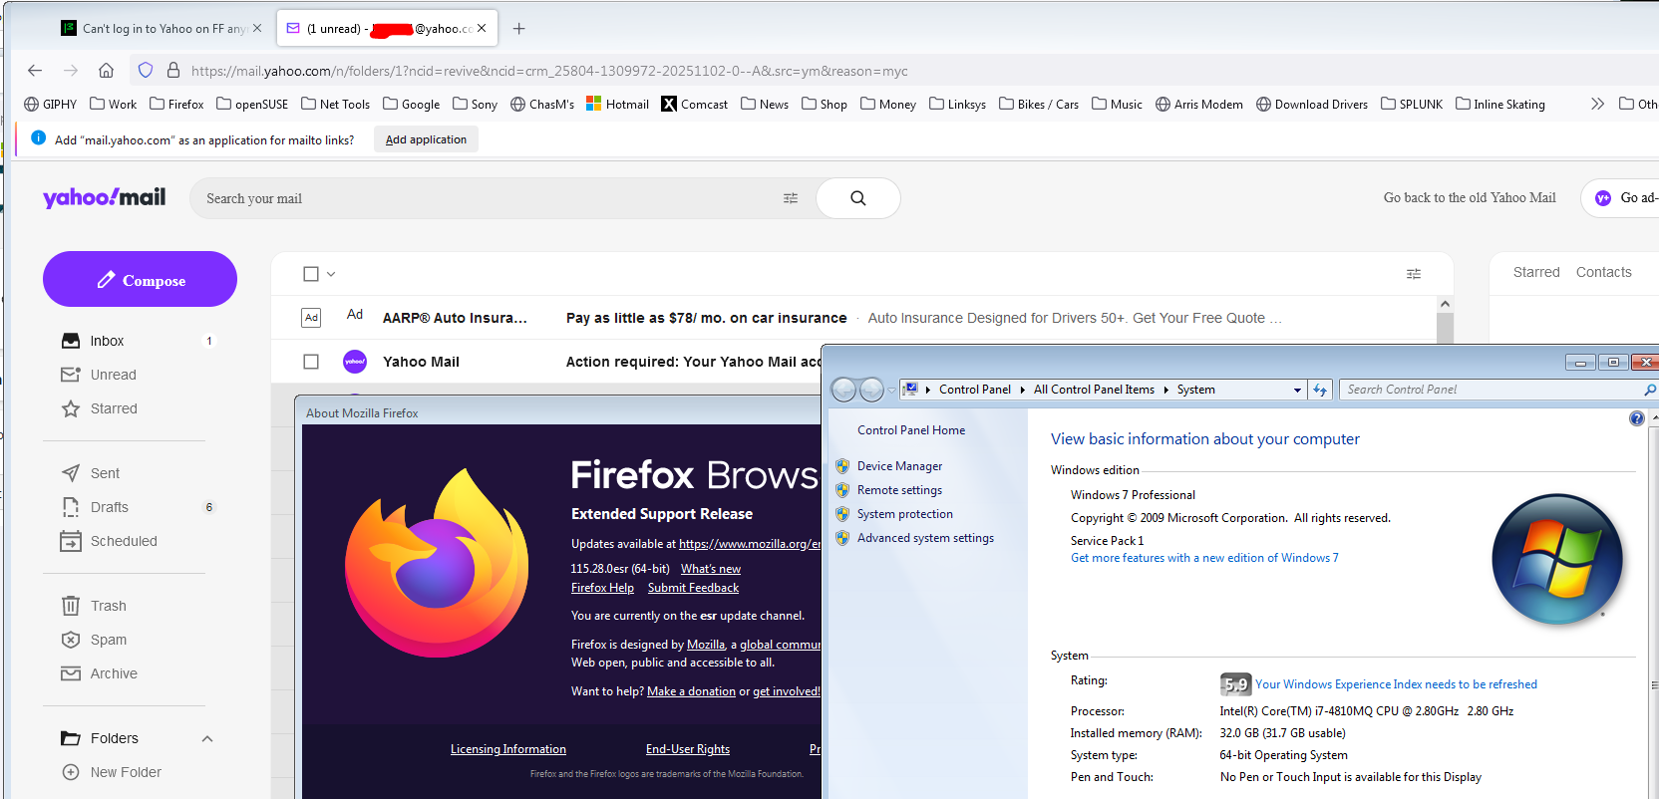The height and width of the screenshot is (799, 1659).
Task: Open Licensing Information link
Action: click(508, 749)
